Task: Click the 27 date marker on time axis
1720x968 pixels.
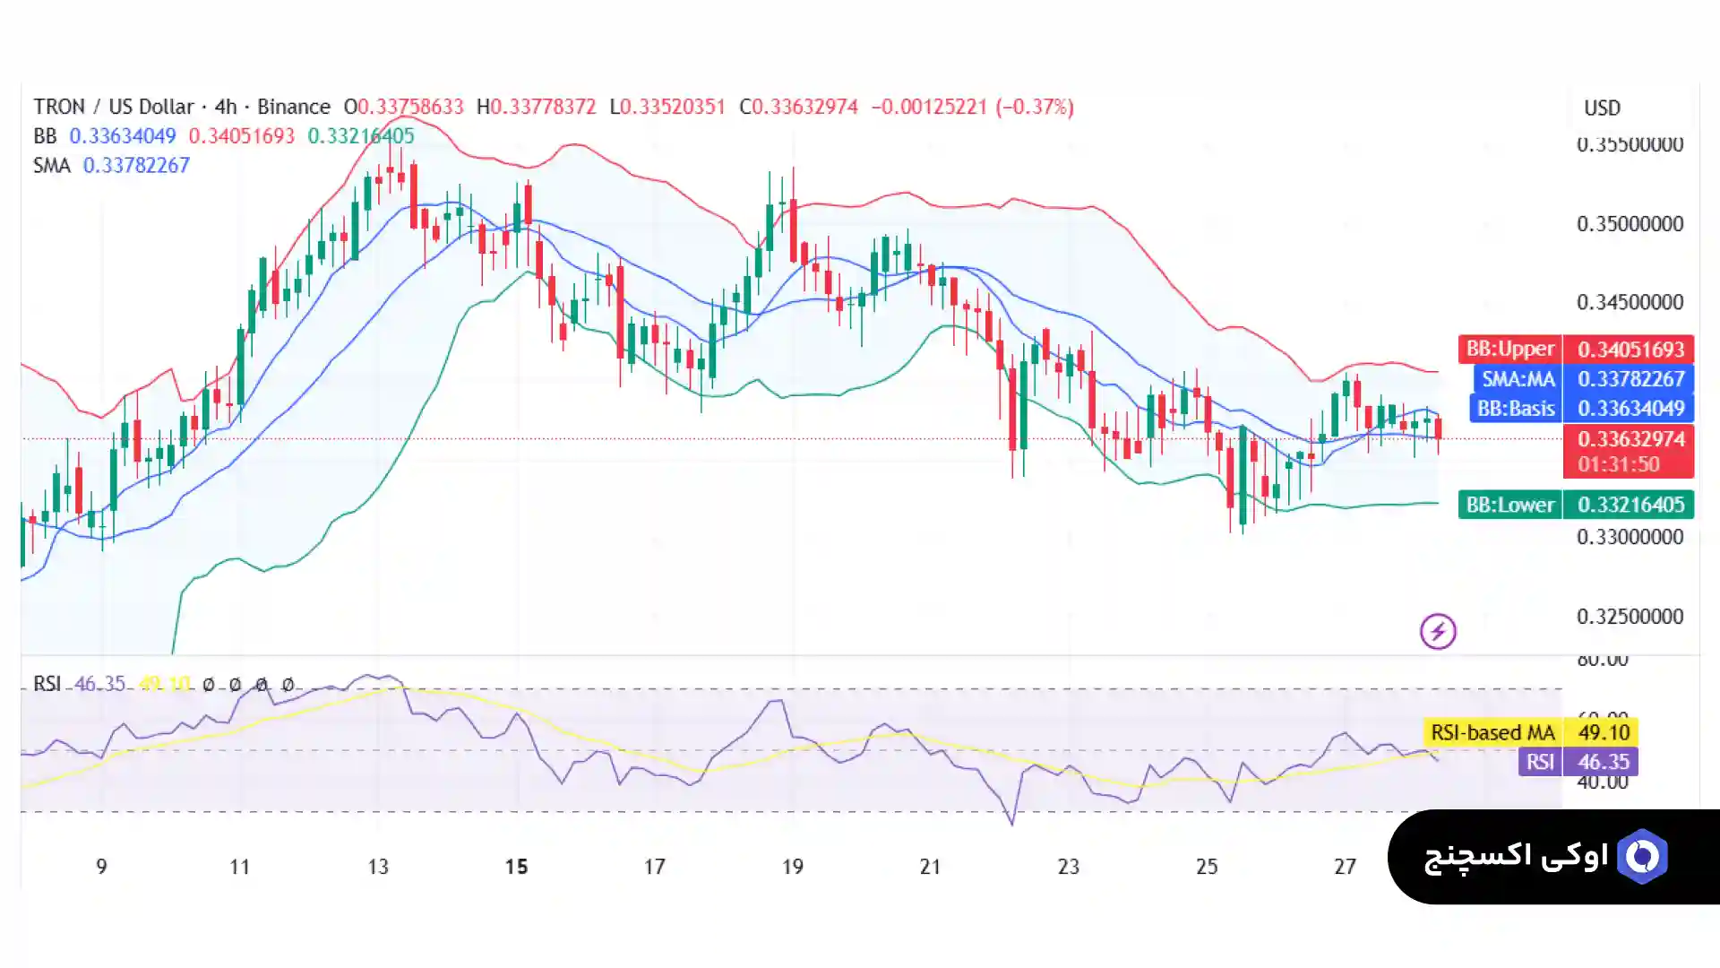Action: (x=1345, y=867)
